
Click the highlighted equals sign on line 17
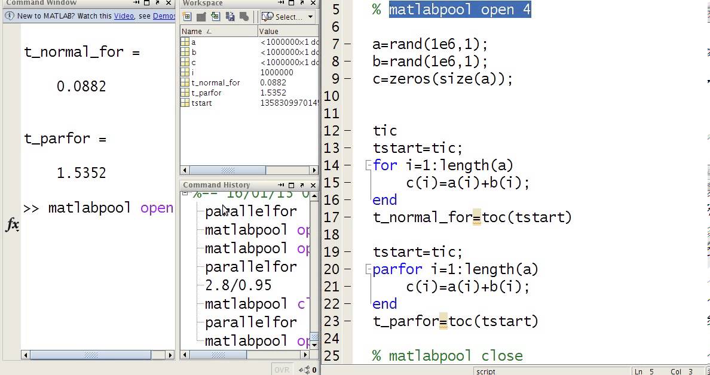[477, 218]
